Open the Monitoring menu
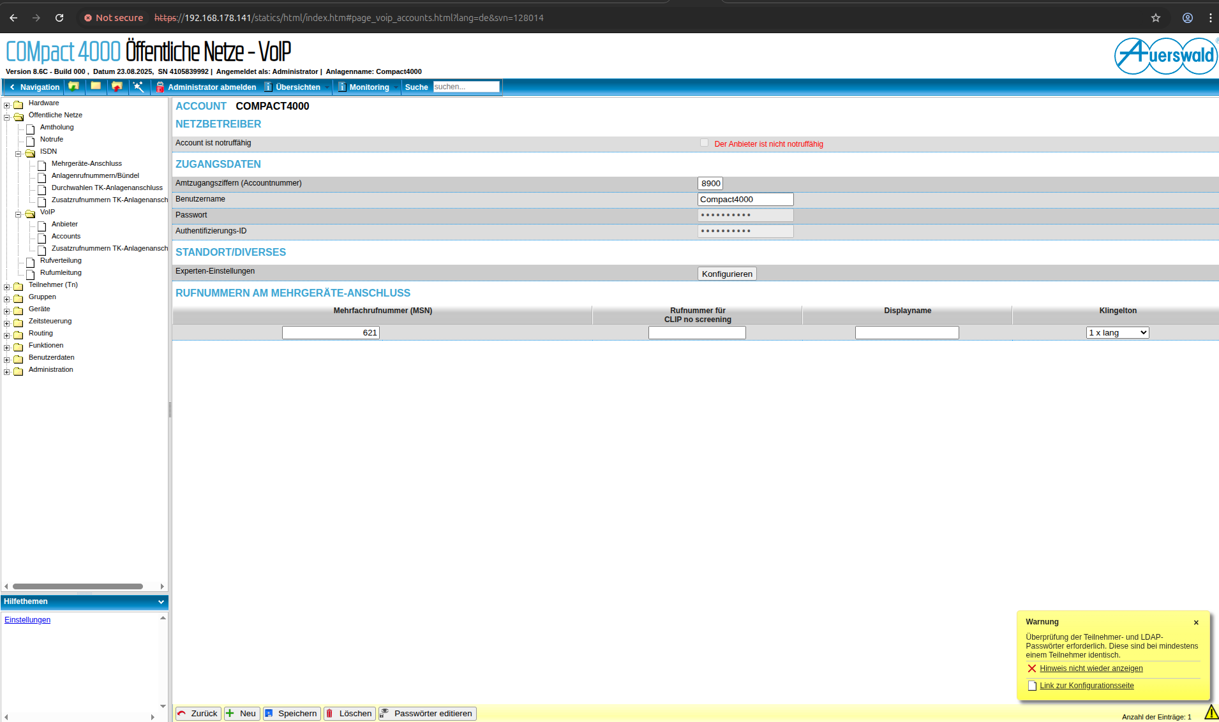Screen dimensions: 1219x722 (x=370, y=87)
